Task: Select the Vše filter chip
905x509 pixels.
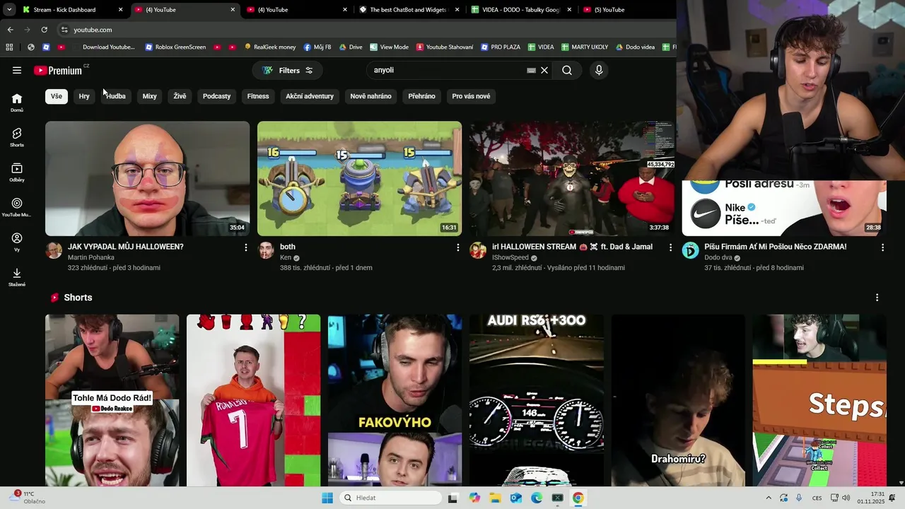Action: 57,96
